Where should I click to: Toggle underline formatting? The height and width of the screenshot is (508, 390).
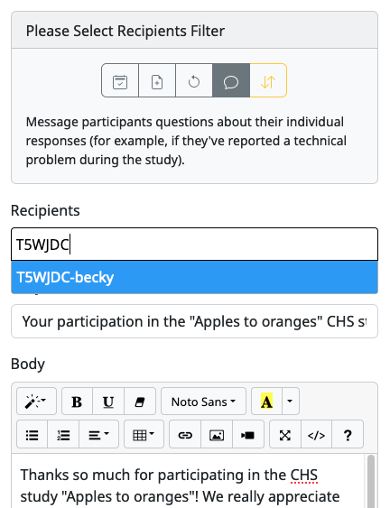[x=108, y=402]
